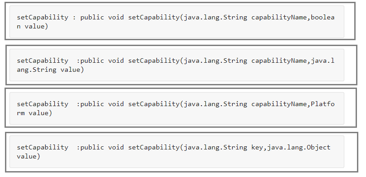This screenshot has width=366, height=177.
Task: Click 'capabilityName,java.l' text in second block
Action: (x=293, y=61)
